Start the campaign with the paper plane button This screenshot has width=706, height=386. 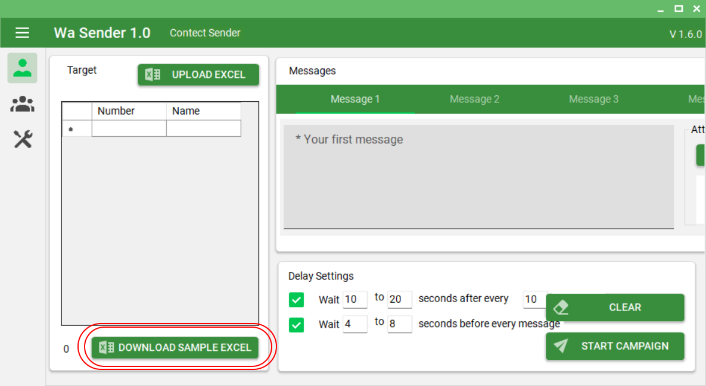(x=615, y=346)
